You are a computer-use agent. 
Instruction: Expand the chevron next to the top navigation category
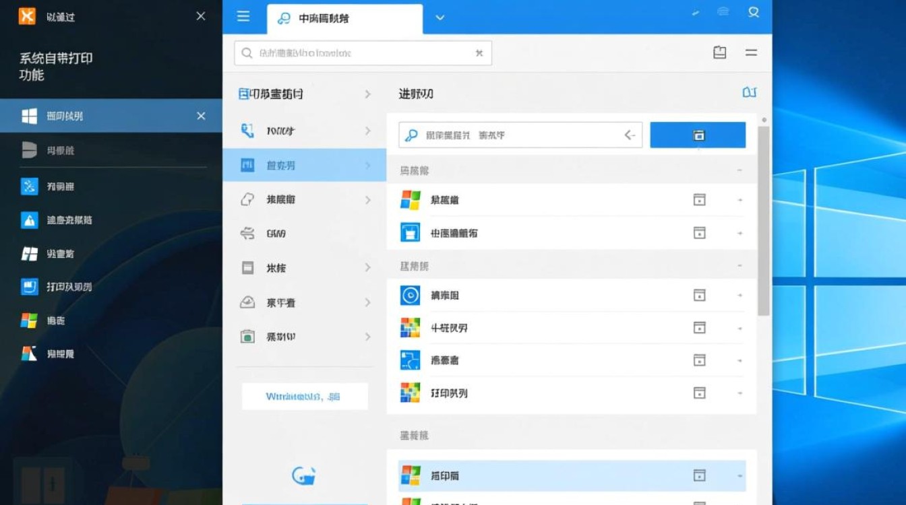click(x=368, y=94)
